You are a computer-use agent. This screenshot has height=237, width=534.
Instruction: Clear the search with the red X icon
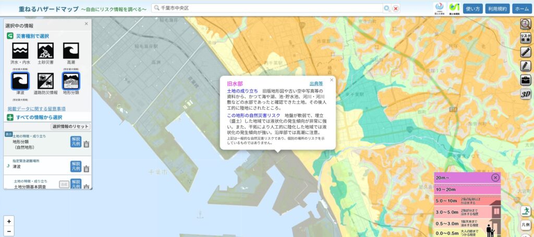tap(396, 8)
